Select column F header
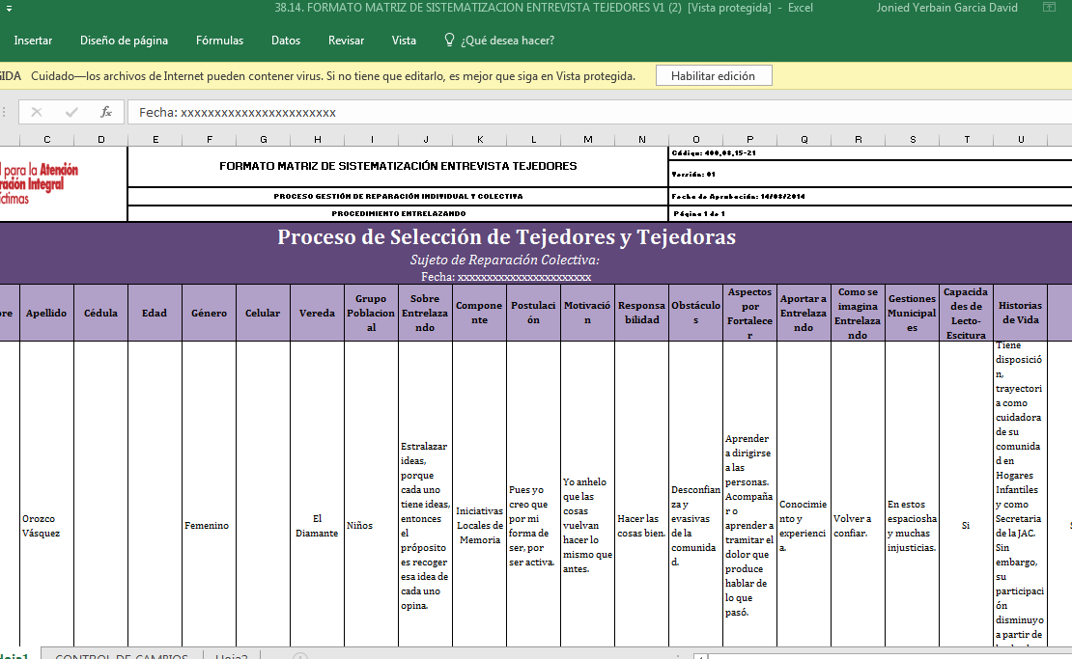Viewport: 1072px width, 659px height. [x=210, y=139]
